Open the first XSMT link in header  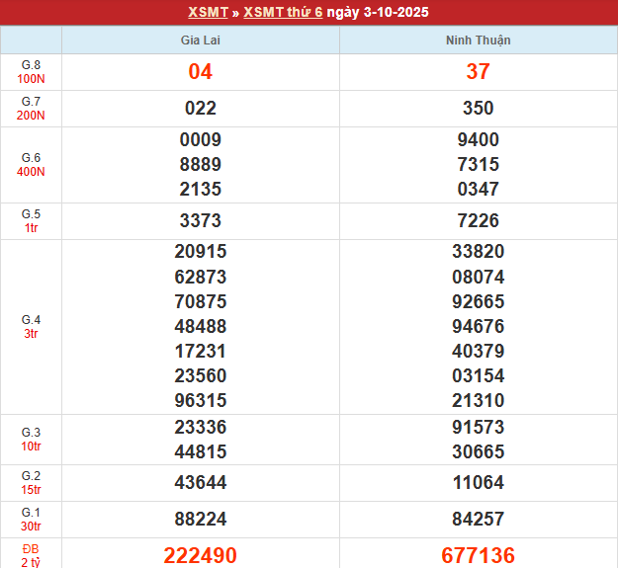coord(207,13)
